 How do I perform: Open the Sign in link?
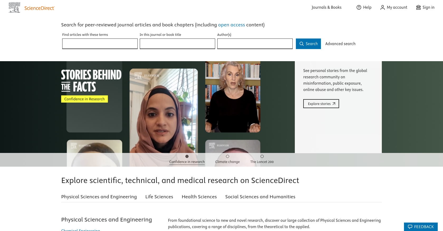pos(428,7)
